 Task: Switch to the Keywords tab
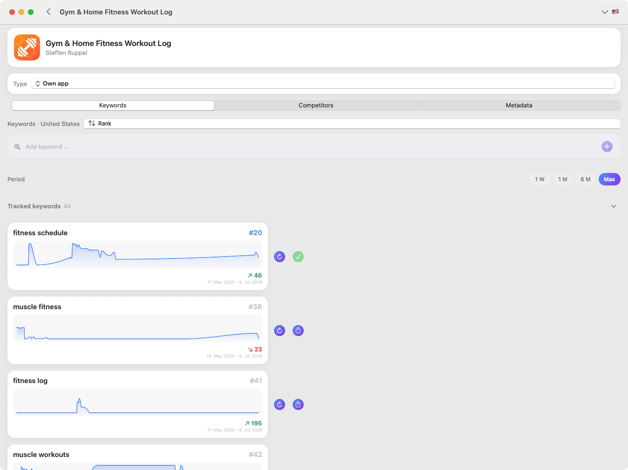click(113, 106)
